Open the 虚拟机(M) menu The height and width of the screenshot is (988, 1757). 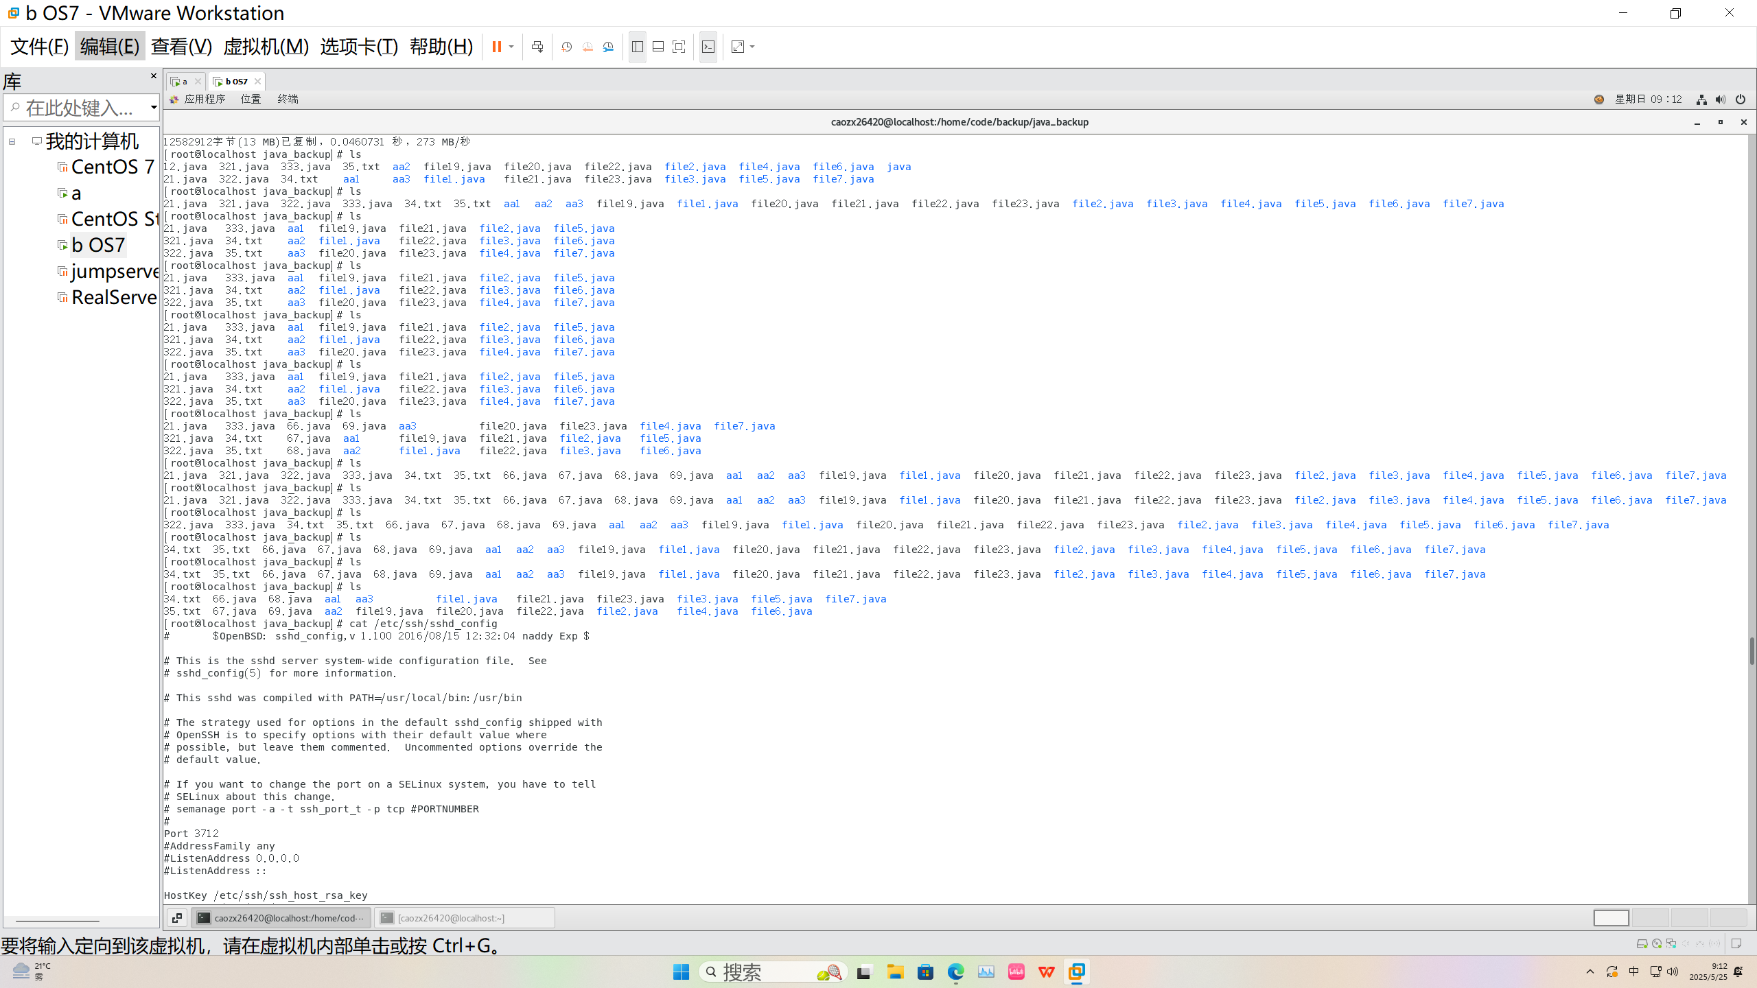(266, 47)
